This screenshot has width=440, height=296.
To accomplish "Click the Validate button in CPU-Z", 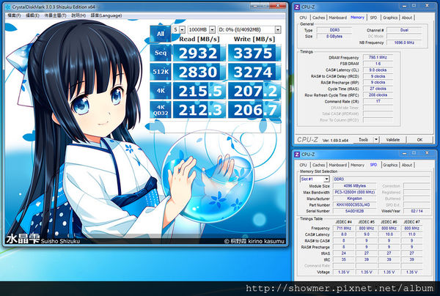I will pos(393,140).
